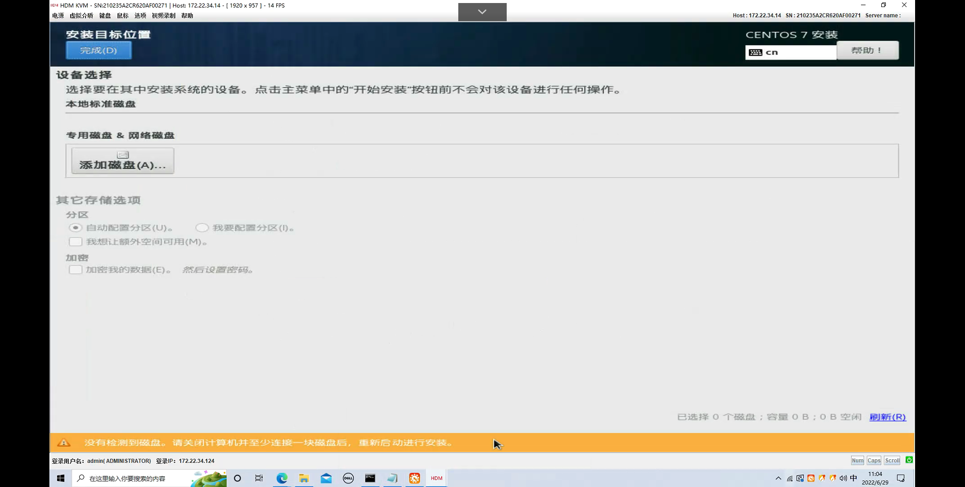Click the HDM KVM title bar icon
Image resolution: width=965 pixels, height=487 pixels.
(x=54, y=5)
